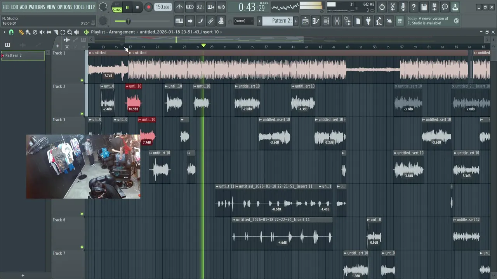Open the EDIT menu
Viewport: 497px width, 279px height.
(15, 7)
